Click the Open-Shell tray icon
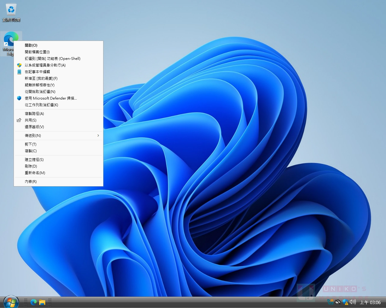This screenshot has height=308, width=386. click(331, 302)
